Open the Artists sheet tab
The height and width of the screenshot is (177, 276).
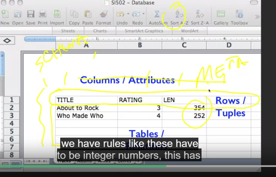pos(104,161)
